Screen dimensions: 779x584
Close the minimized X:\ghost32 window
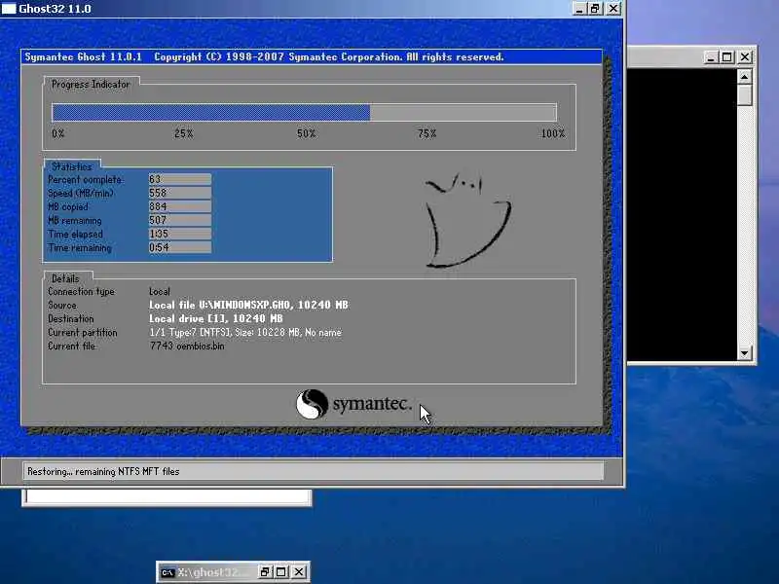299,572
